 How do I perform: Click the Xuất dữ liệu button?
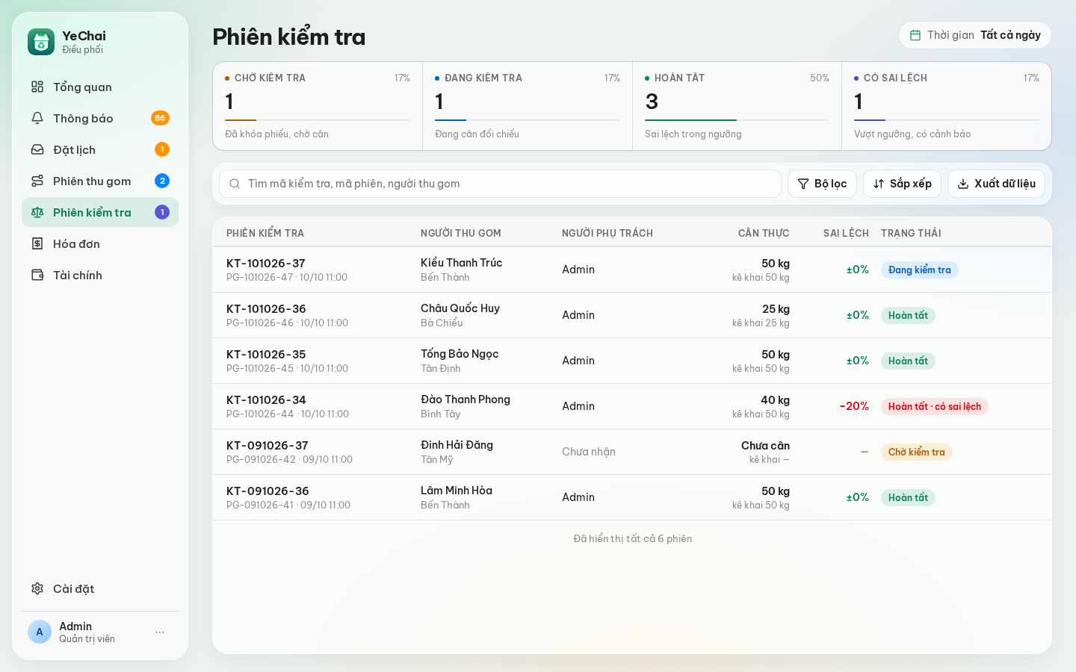click(x=997, y=184)
